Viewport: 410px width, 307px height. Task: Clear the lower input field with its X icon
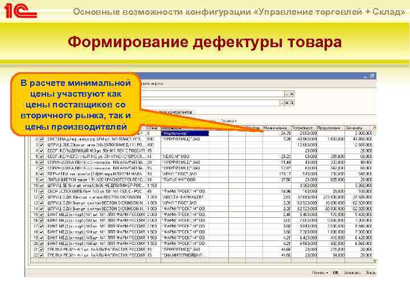[287, 103]
